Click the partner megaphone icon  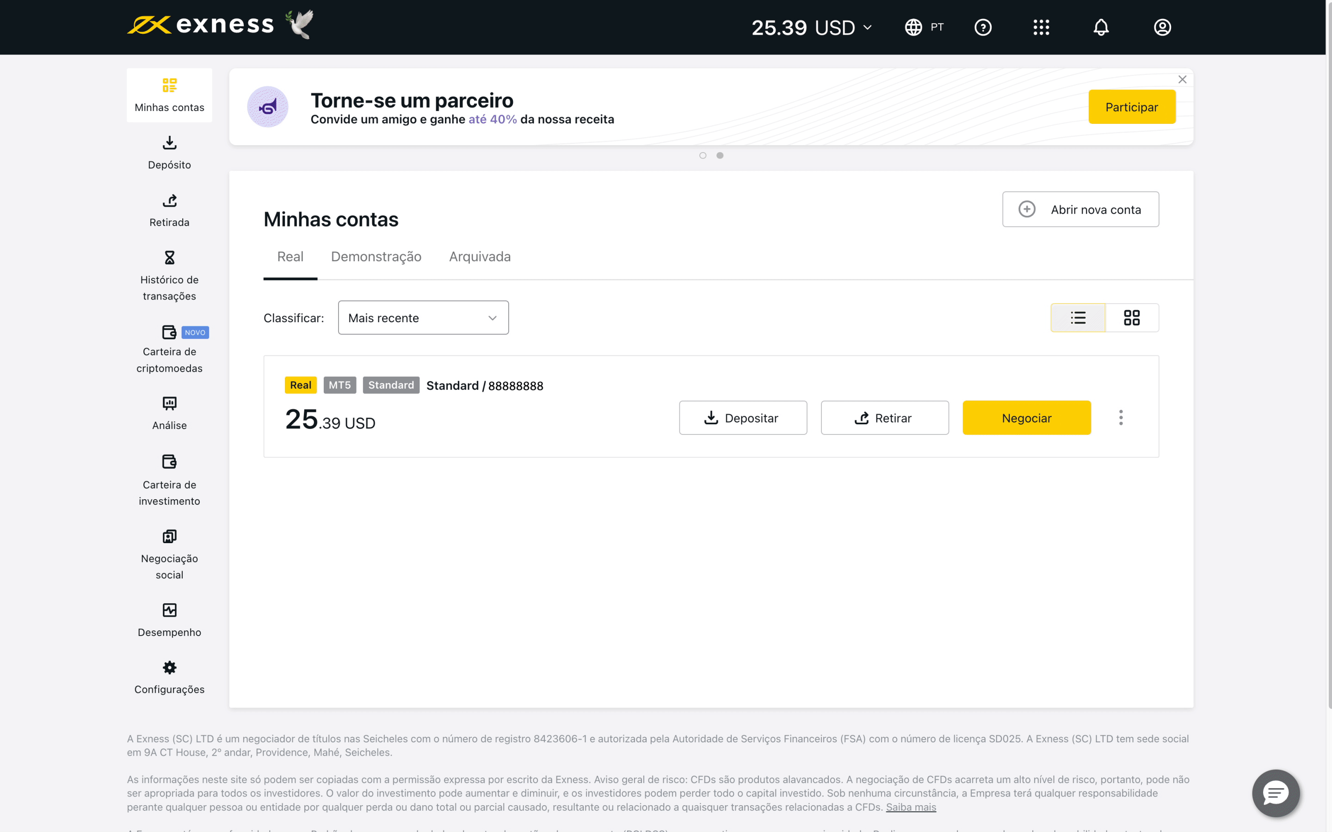[267, 107]
